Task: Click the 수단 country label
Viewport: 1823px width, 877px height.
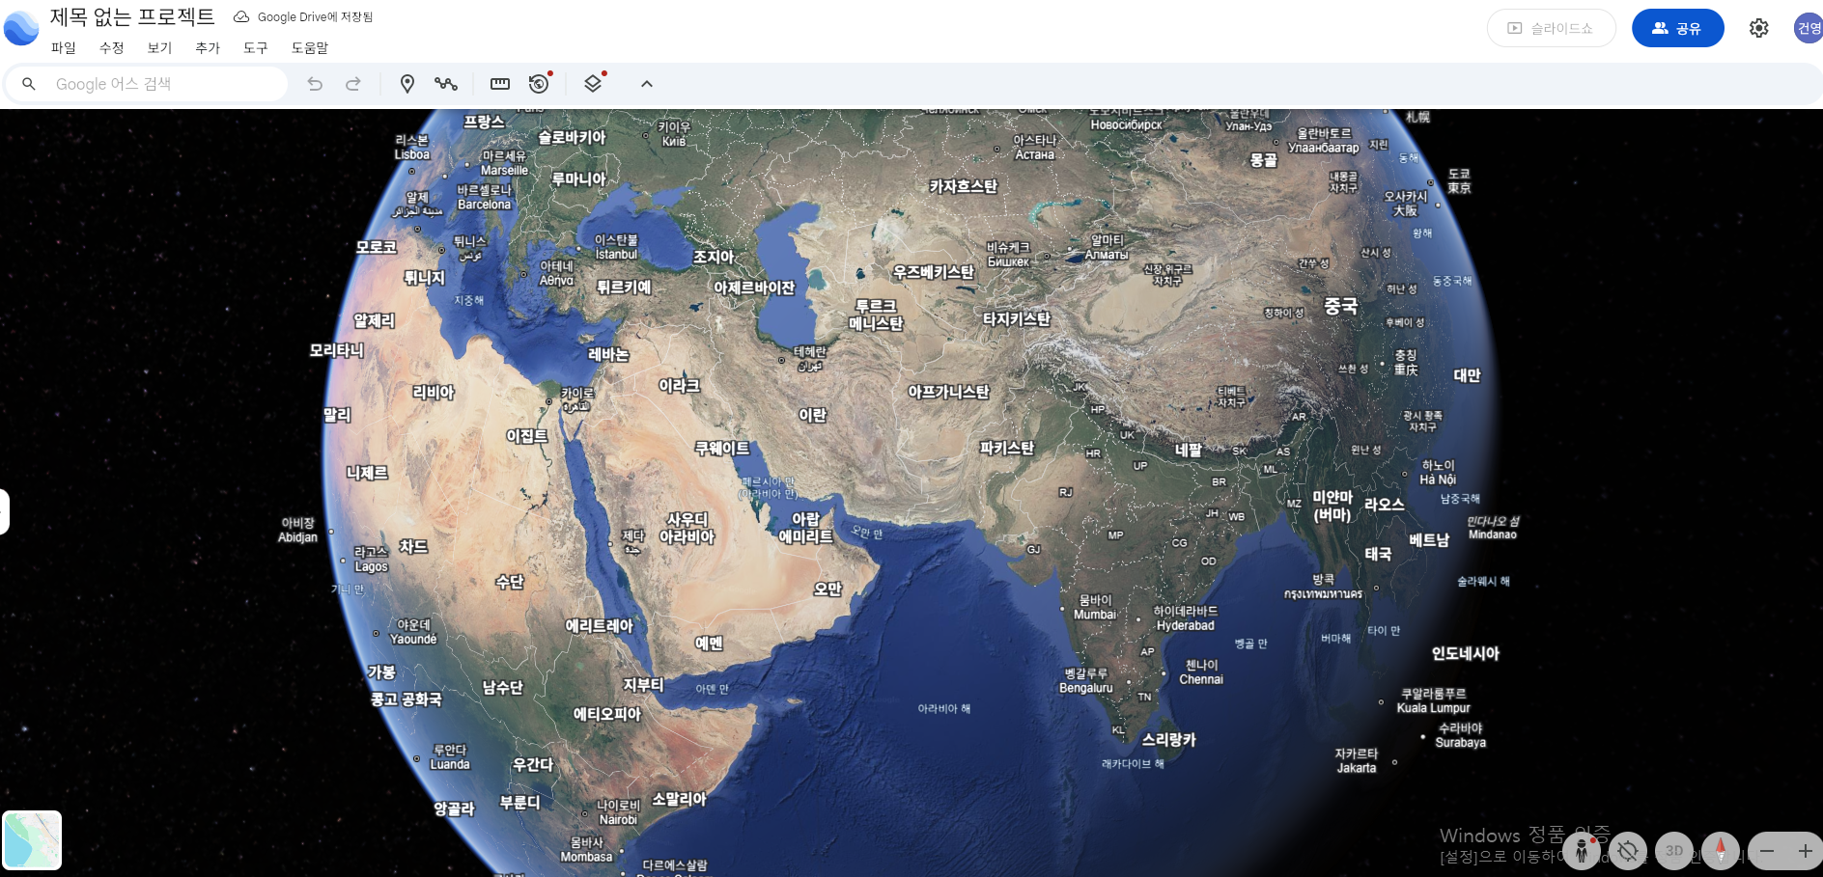Action: pos(509,582)
